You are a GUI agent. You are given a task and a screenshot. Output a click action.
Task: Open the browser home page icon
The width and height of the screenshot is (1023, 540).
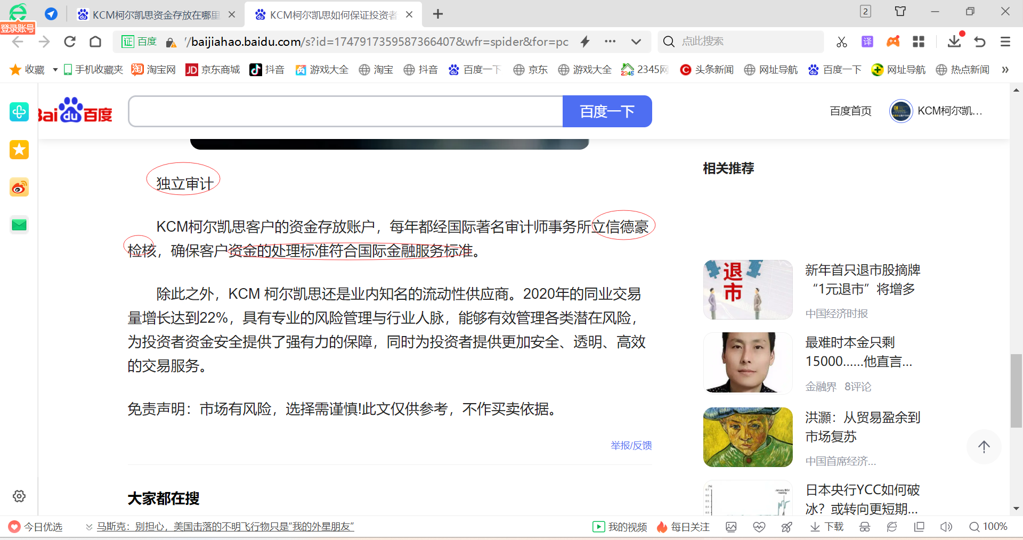[95, 42]
